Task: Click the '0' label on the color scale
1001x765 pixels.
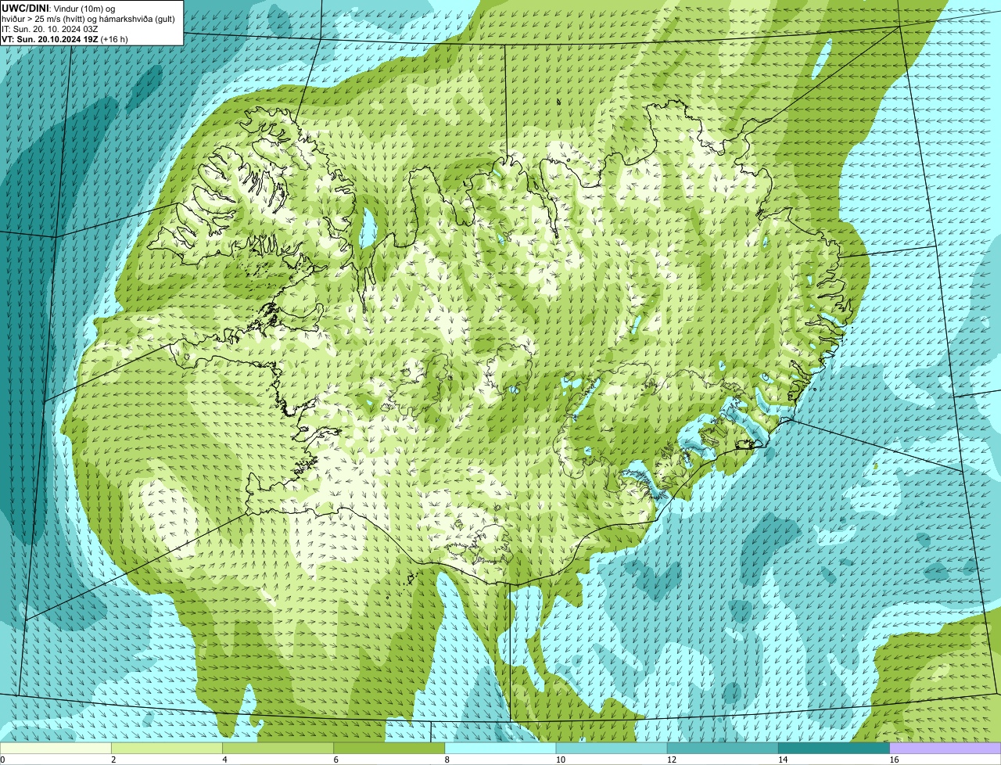Action: pos(2,760)
